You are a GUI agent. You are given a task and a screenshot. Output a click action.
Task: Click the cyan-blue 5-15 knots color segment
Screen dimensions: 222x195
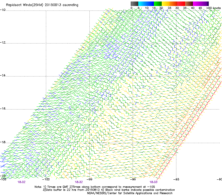[x=146, y=4]
